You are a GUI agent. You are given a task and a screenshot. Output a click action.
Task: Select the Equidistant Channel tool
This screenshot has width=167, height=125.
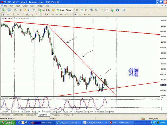tap(27, 14)
